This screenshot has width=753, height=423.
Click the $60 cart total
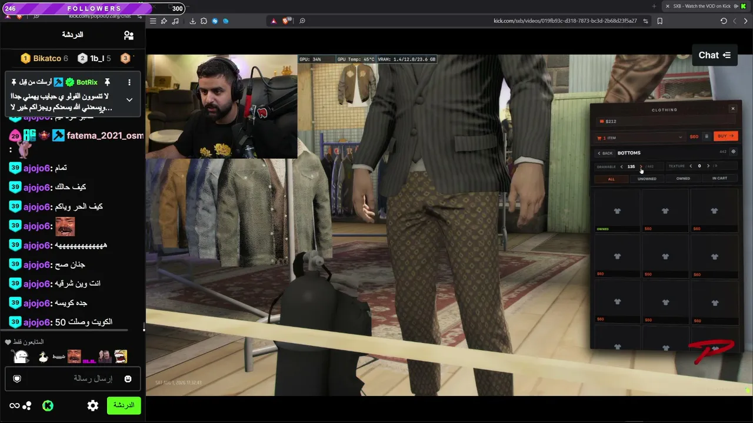[x=694, y=137]
